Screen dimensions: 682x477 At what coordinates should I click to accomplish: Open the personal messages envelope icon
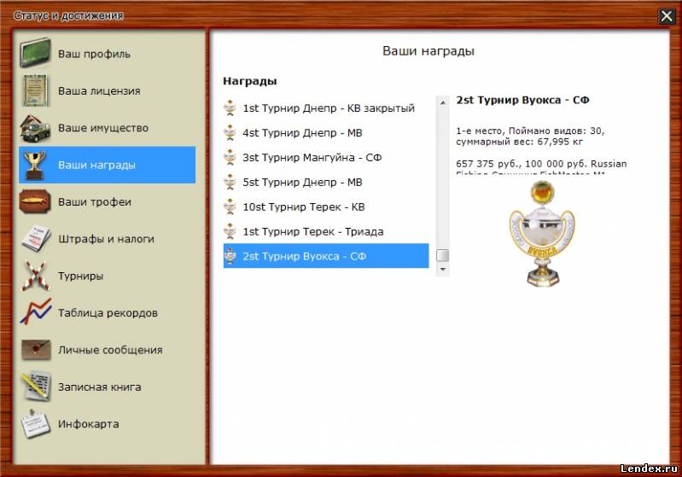click(36, 350)
